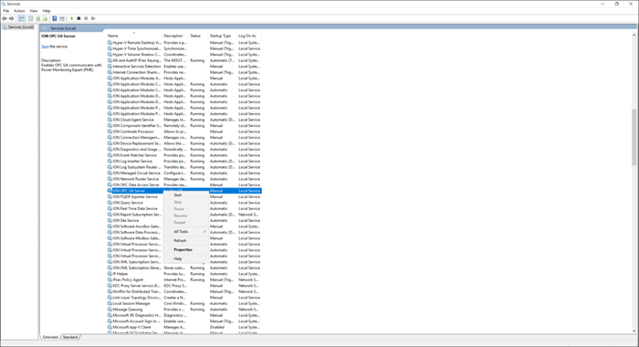Image resolution: width=639 pixels, height=347 pixels.
Task: Click the Restart Service toolbar icon
Action: (93, 18)
